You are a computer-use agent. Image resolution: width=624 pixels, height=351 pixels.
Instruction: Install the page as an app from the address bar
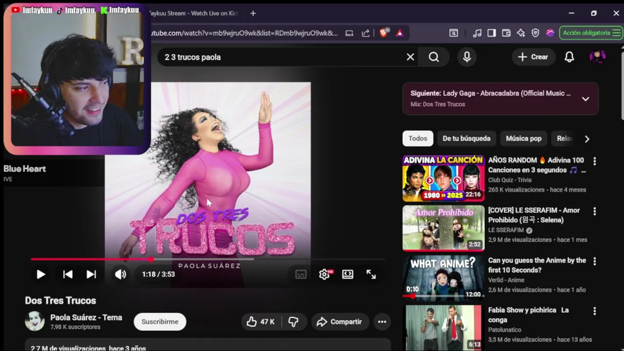pyautogui.click(x=350, y=33)
